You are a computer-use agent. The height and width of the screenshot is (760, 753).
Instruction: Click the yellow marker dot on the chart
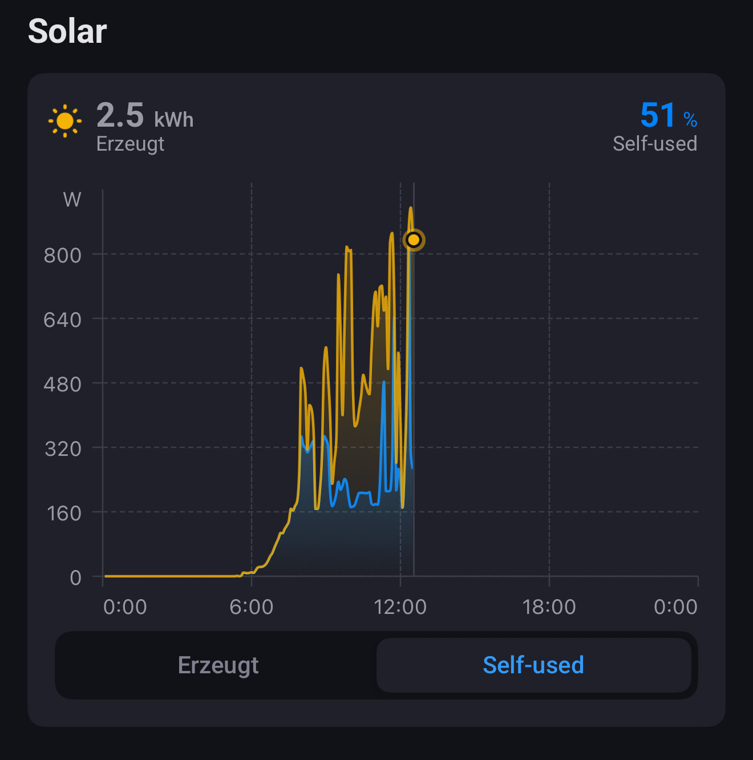[414, 240]
